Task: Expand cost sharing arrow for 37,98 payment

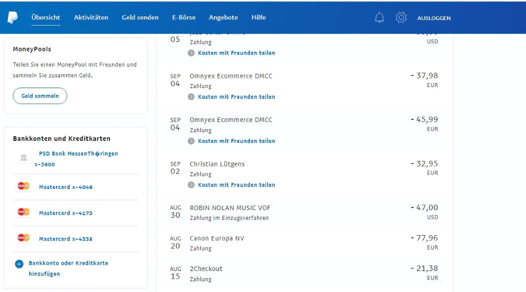Action: (x=191, y=97)
